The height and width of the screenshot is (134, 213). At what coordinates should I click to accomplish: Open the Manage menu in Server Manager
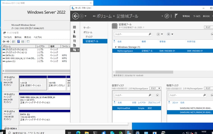click(x=186, y=16)
